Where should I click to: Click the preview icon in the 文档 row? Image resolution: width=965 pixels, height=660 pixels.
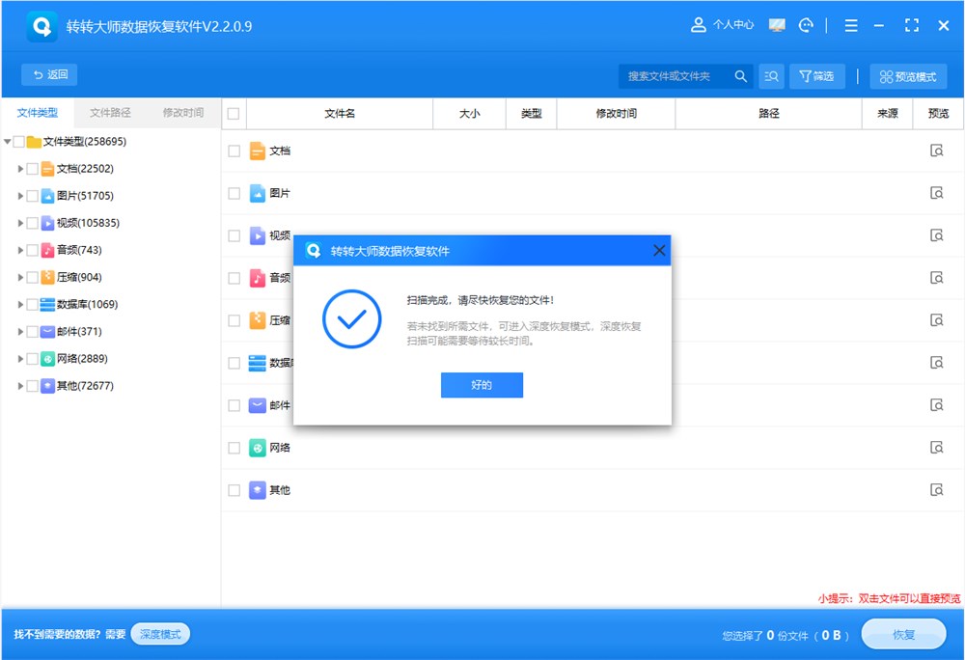tap(936, 151)
